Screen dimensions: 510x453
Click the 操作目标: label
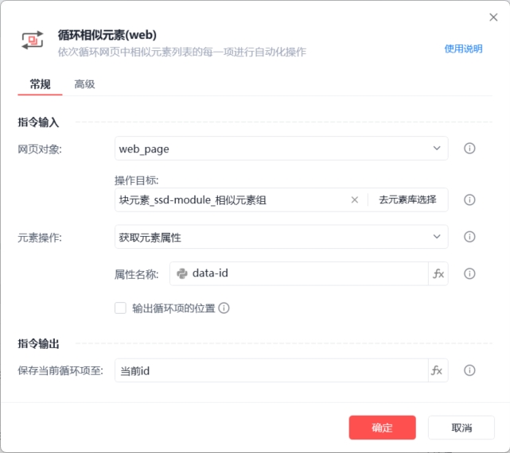137,180
